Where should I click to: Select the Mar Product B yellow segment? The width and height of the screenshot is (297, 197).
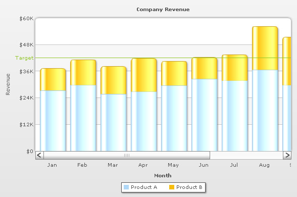tap(114, 80)
